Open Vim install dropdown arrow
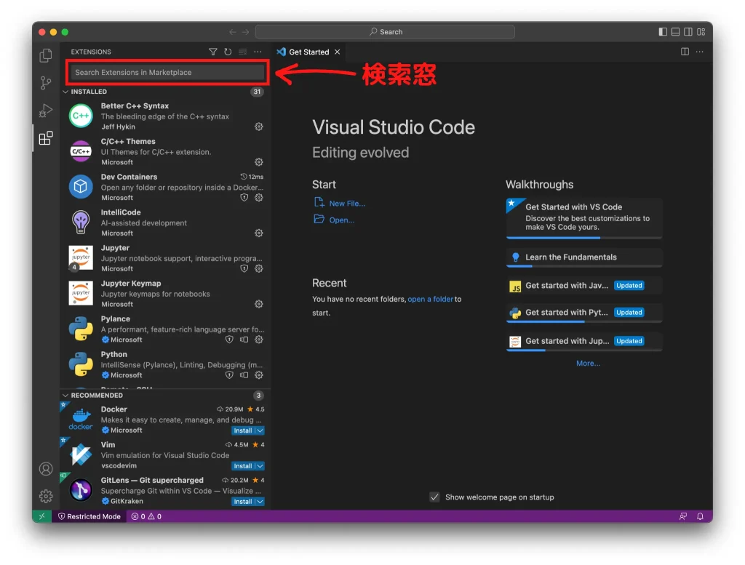Screen dimensions: 745x565 pyautogui.click(x=260, y=466)
